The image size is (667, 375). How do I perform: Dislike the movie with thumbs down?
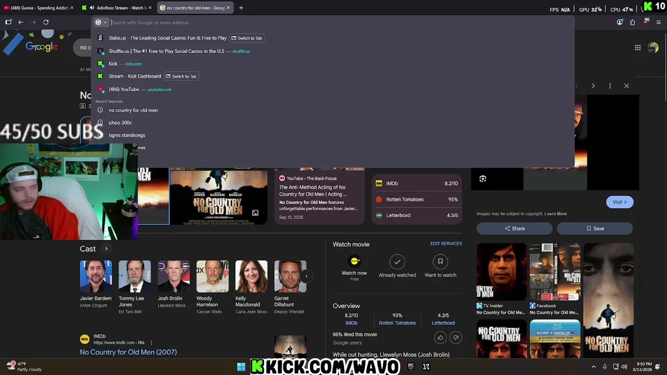tap(456, 337)
